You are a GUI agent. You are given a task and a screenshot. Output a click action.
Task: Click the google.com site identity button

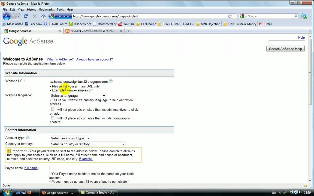click(60, 16)
